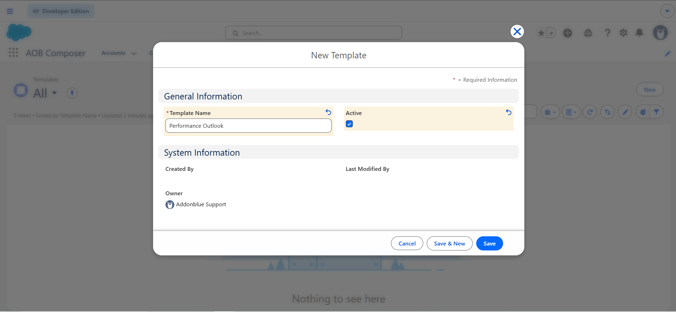The image size is (676, 312).
Task: Click the Salesforce cloud logo
Action: 19,33
